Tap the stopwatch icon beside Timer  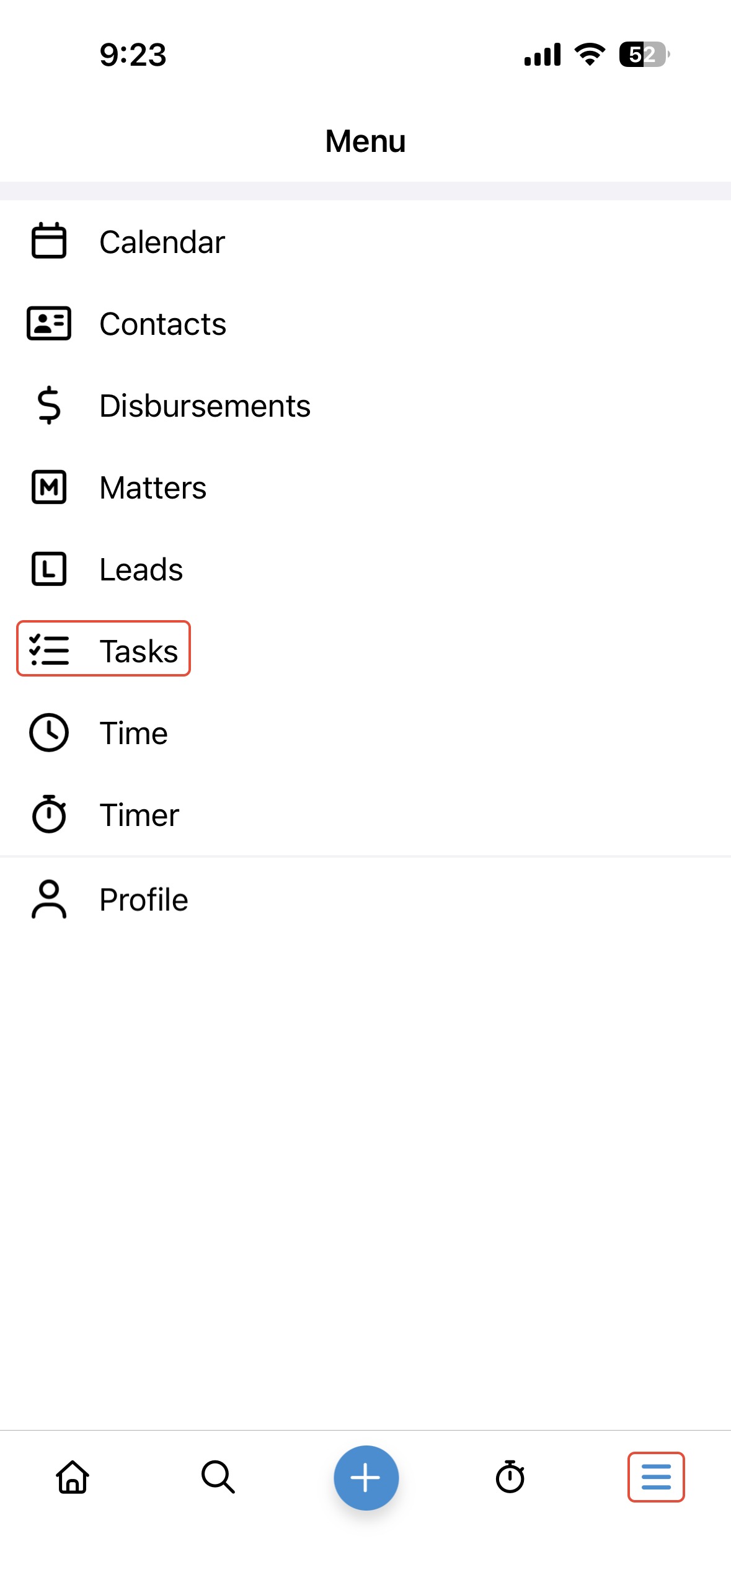point(48,814)
